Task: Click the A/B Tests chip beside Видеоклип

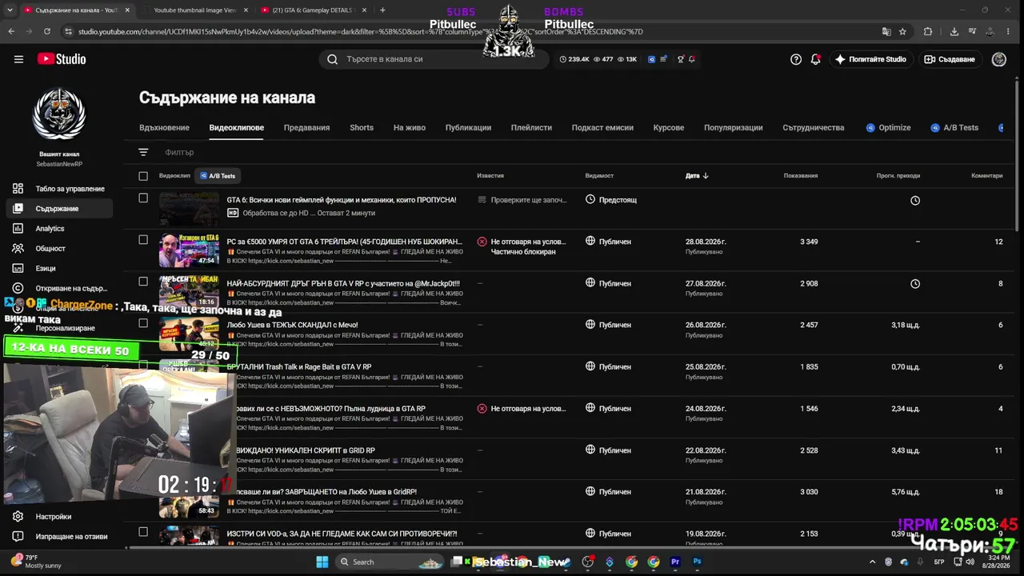Action: click(x=218, y=176)
